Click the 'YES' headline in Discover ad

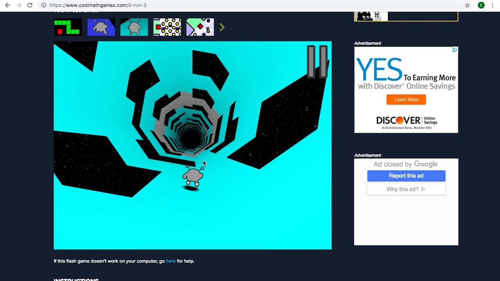point(379,69)
